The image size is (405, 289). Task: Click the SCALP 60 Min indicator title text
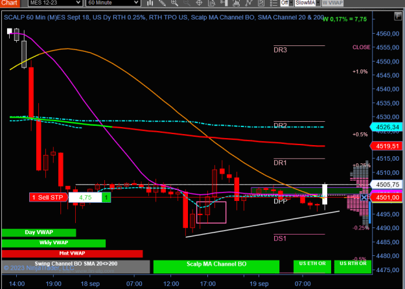click(x=164, y=17)
